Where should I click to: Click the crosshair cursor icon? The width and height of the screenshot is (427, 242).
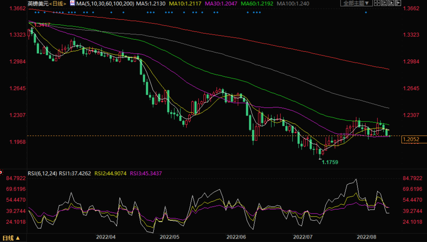(x=377, y=3)
